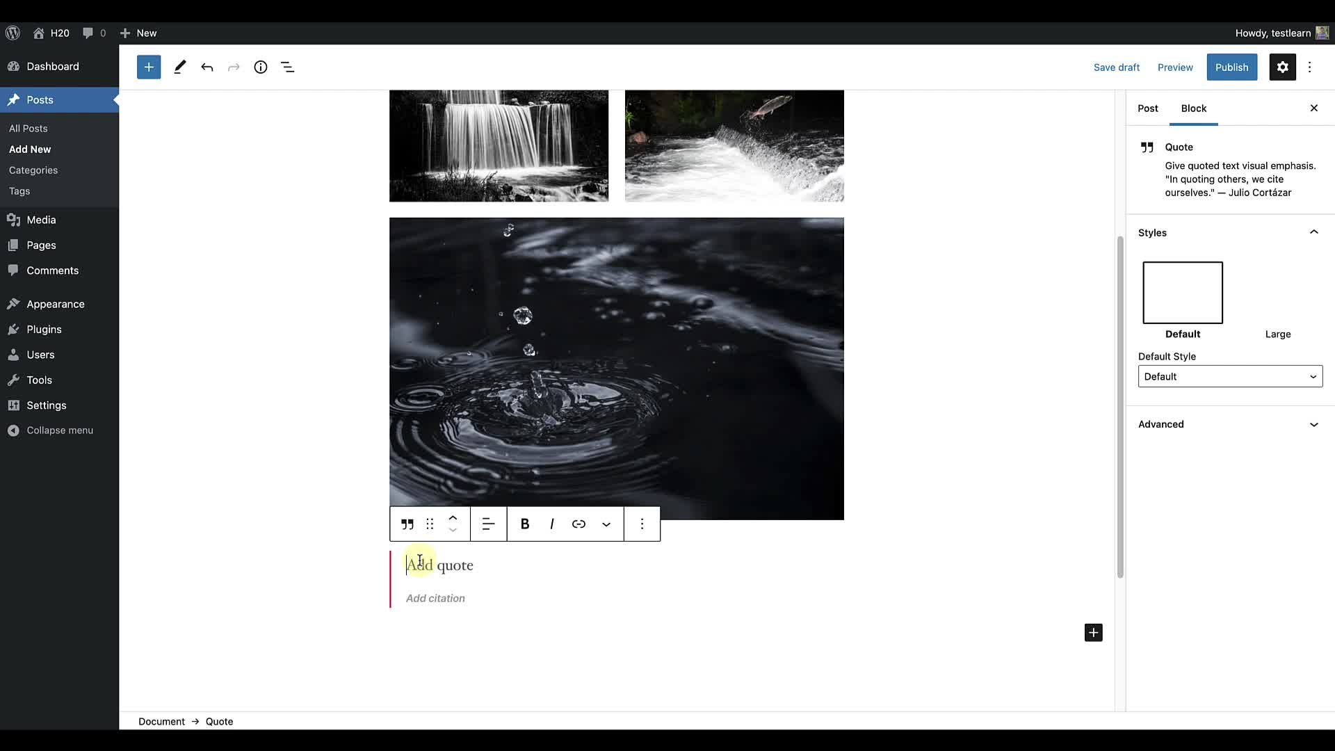1335x751 pixels.
Task: Toggle the settings sidebar gear button
Action: 1282,67
